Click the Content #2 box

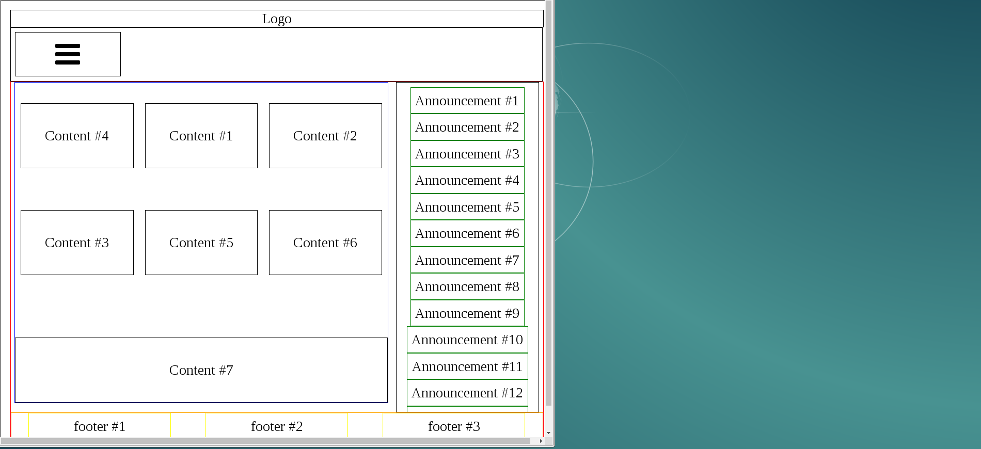[x=325, y=136]
